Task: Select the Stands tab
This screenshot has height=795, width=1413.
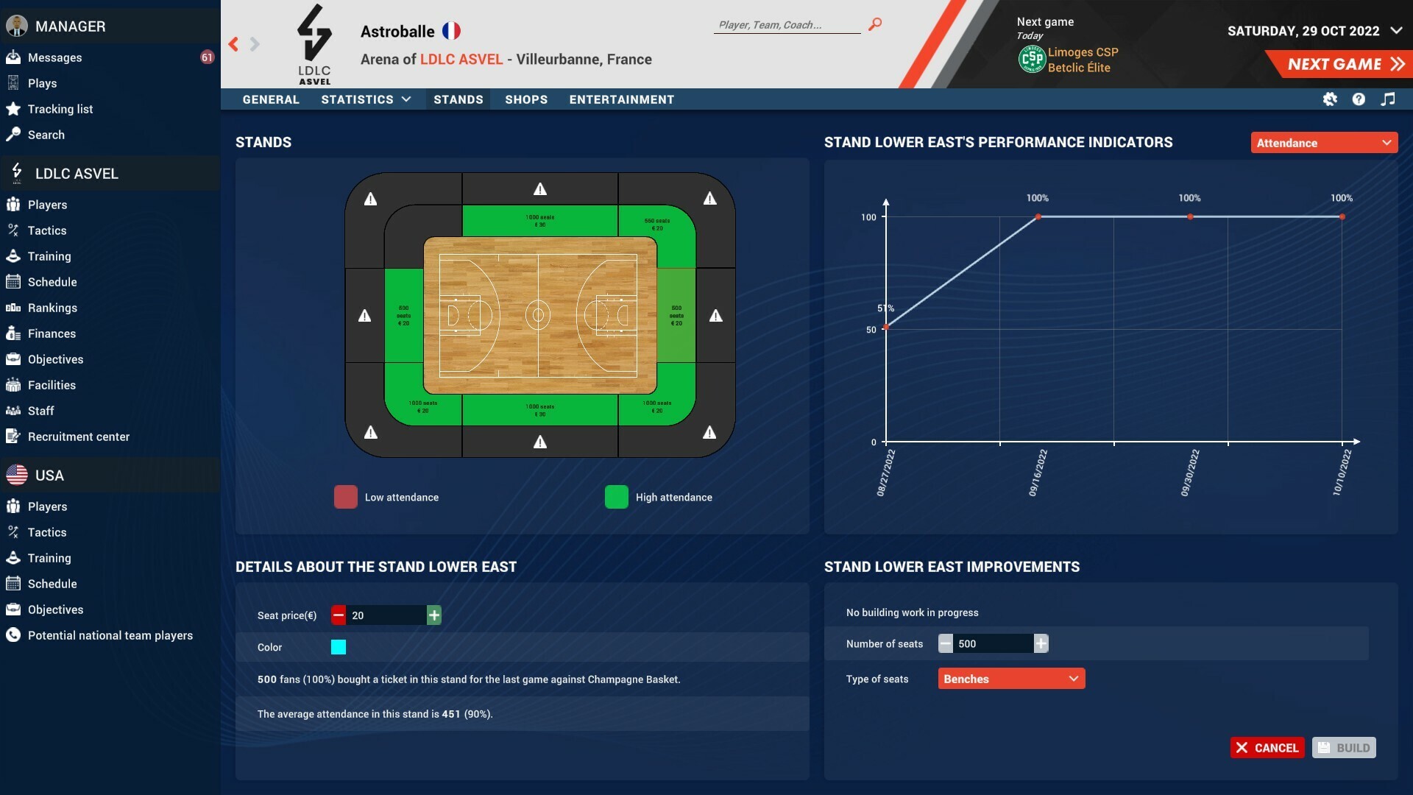Action: pos(457,98)
